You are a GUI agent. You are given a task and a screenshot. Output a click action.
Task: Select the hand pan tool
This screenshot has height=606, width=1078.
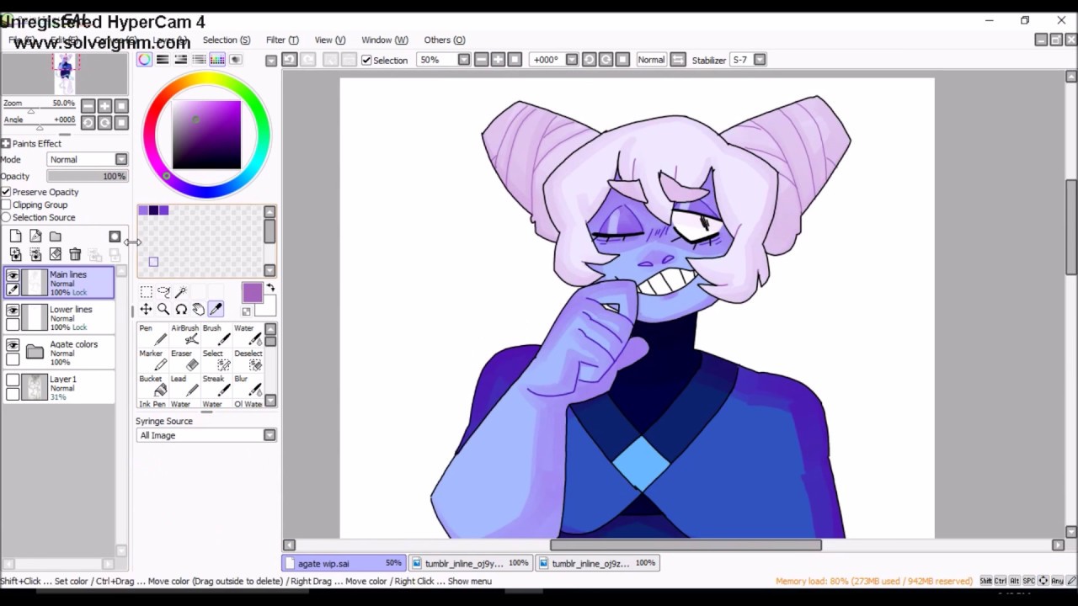pos(198,310)
